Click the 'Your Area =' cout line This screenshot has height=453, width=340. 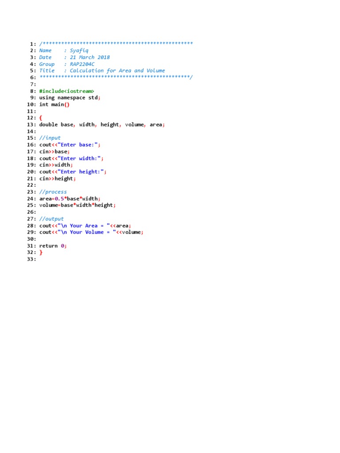point(85,226)
